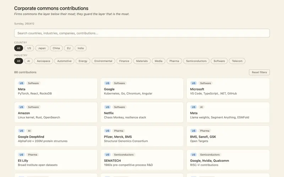Viewport: 284px width, 177px height.
Task: Filter by Materials industry
Action: 142,61
